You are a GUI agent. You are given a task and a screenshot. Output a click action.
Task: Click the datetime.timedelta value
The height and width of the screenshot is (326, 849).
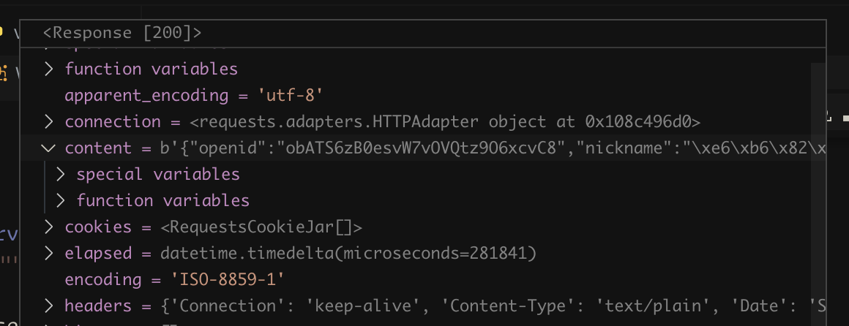(x=349, y=254)
